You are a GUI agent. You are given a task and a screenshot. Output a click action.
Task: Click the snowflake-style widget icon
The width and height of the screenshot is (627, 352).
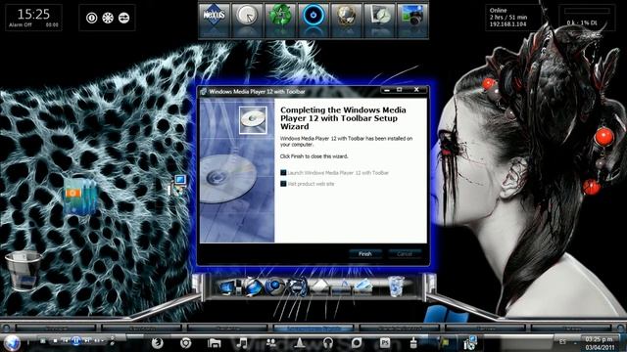[x=108, y=18]
